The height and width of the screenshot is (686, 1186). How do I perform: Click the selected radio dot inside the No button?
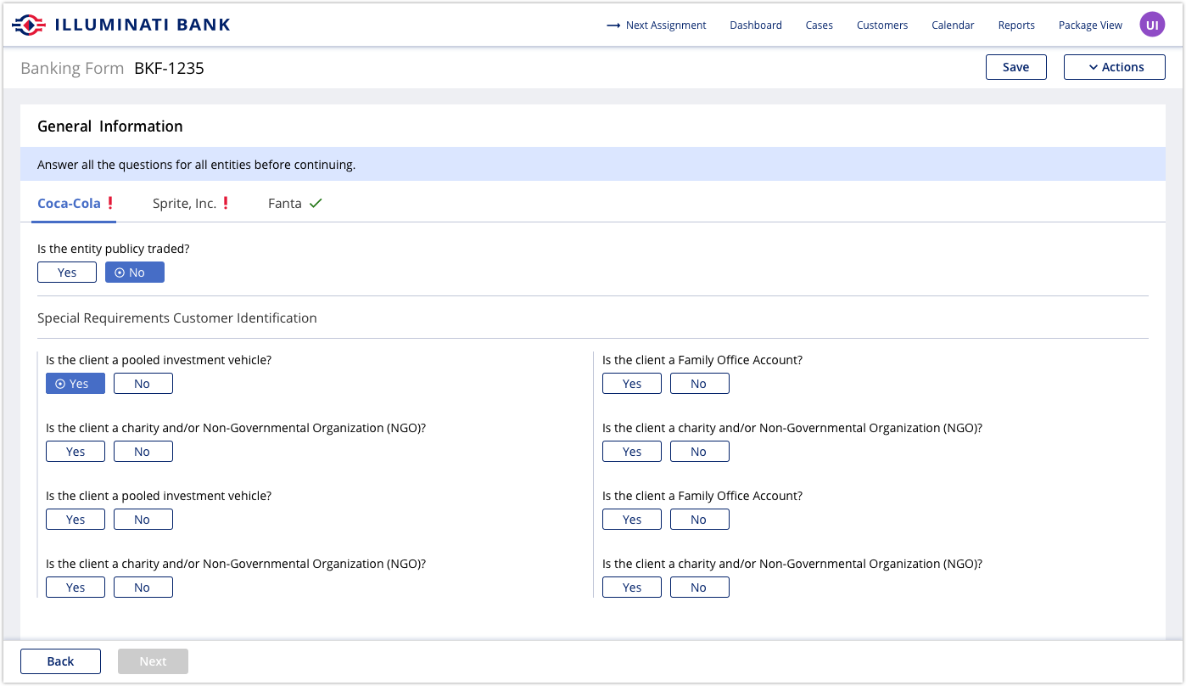click(120, 272)
